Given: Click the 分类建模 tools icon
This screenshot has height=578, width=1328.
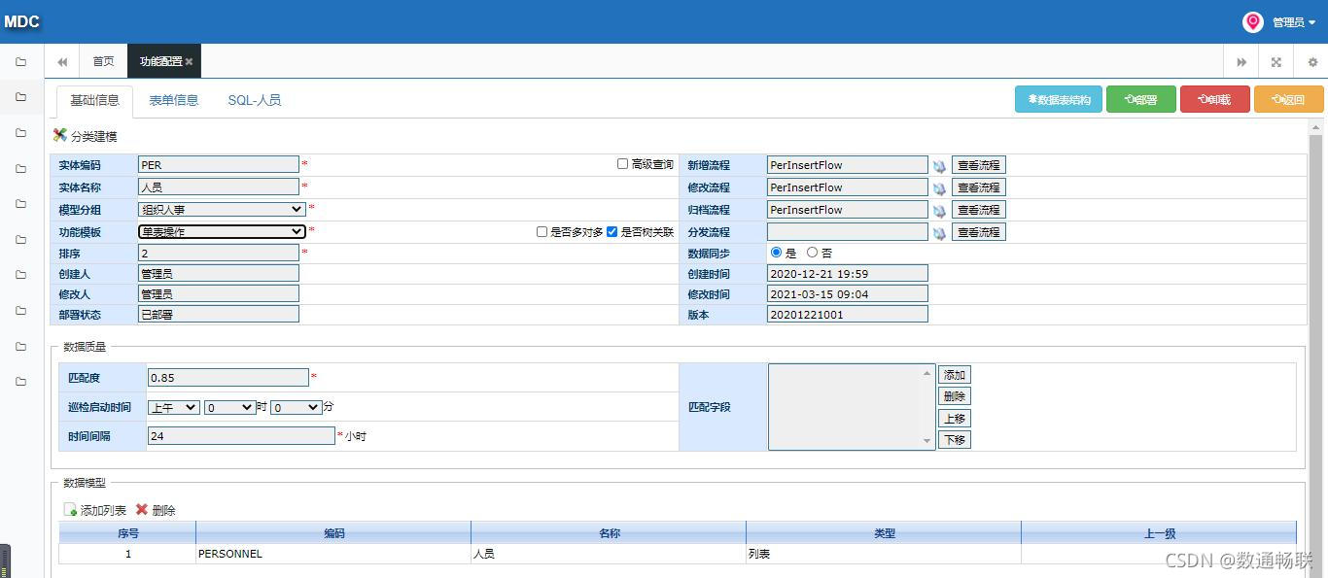Looking at the screenshot, I should (x=60, y=136).
